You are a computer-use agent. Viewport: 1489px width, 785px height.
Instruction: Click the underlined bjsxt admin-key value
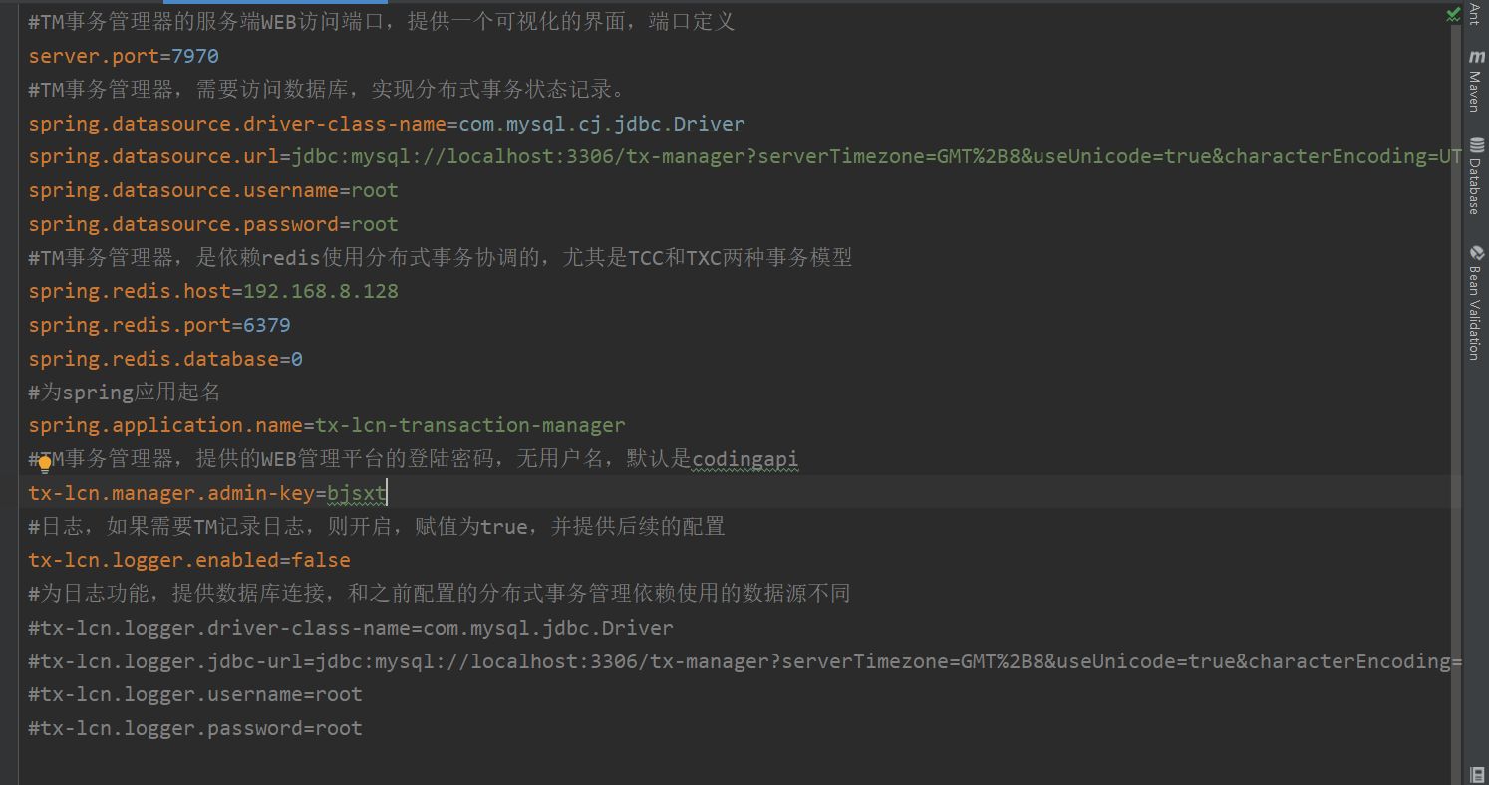pyautogui.click(x=357, y=492)
